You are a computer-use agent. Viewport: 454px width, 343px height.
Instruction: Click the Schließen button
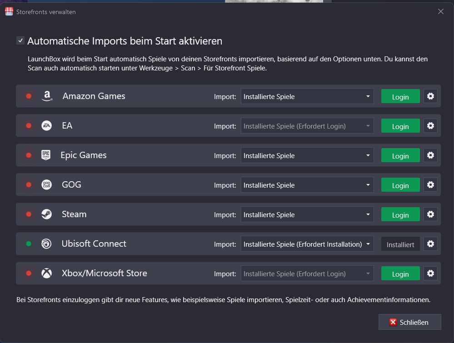[x=409, y=322]
